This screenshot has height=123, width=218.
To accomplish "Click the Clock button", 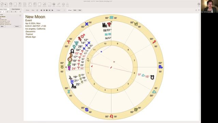I will [x=28, y=10].
